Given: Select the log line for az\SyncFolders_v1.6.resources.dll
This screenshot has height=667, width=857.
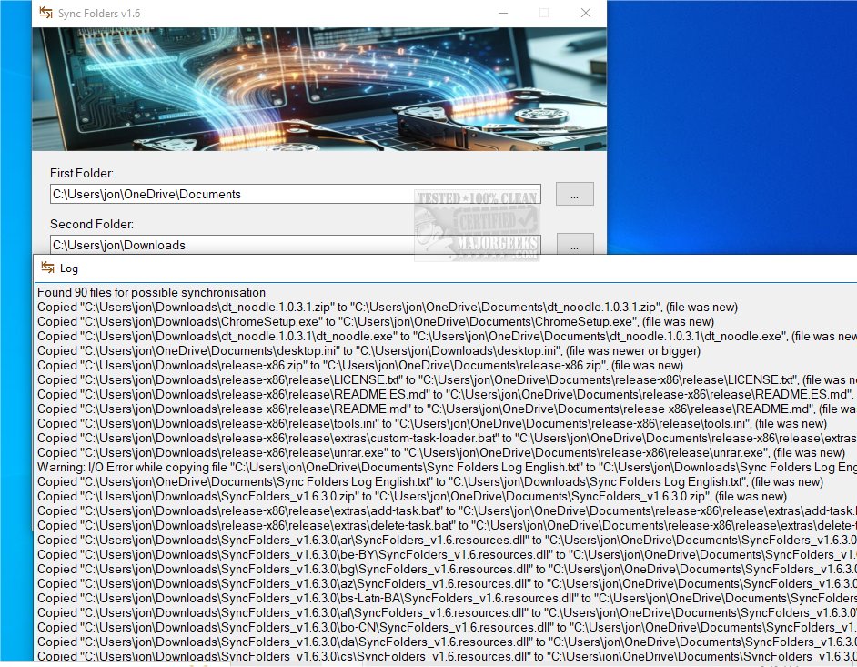Looking at the screenshot, I should click(x=447, y=584).
